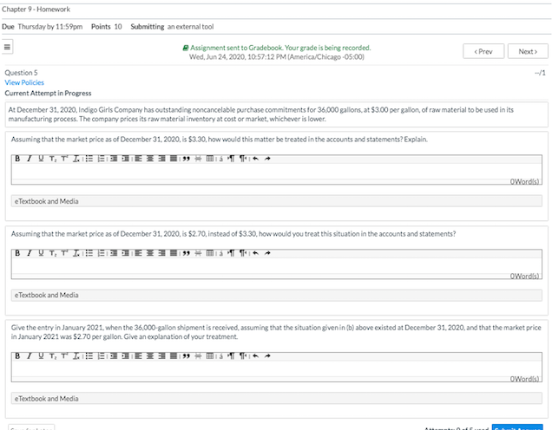Image resolution: width=552 pixels, height=430 pixels.
Task: Justify text in the $2.70 question editor
Action: (174, 253)
